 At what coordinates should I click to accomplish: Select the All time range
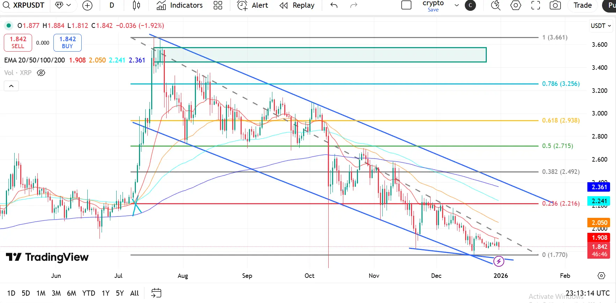[x=134, y=293]
